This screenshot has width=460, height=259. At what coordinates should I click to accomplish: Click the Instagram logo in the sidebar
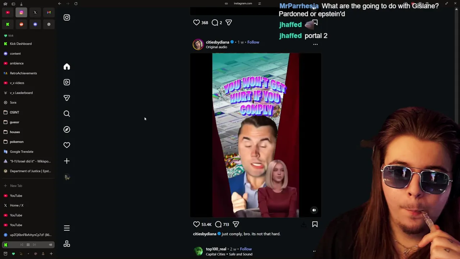[x=67, y=17]
